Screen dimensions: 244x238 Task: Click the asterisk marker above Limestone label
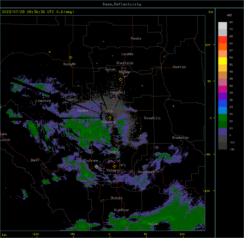click(43, 98)
